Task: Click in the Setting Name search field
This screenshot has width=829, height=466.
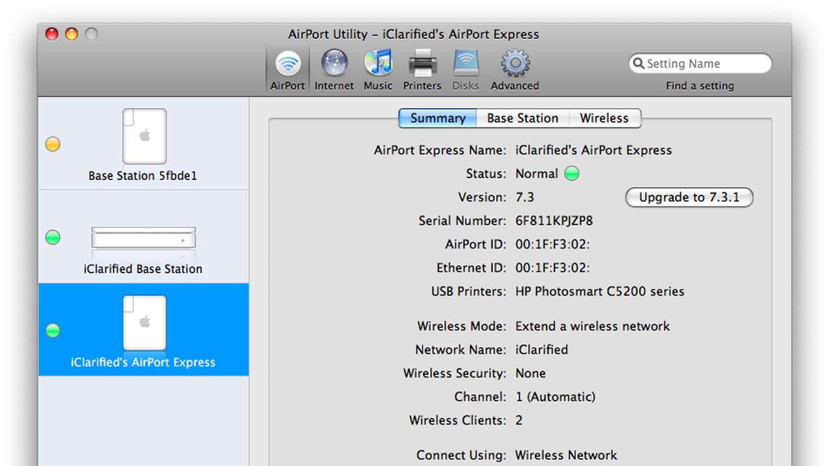Action: (706, 63)
